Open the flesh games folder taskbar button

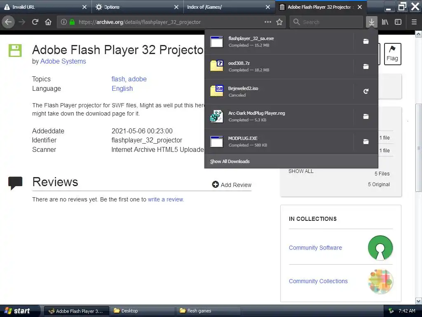(208, 311)
